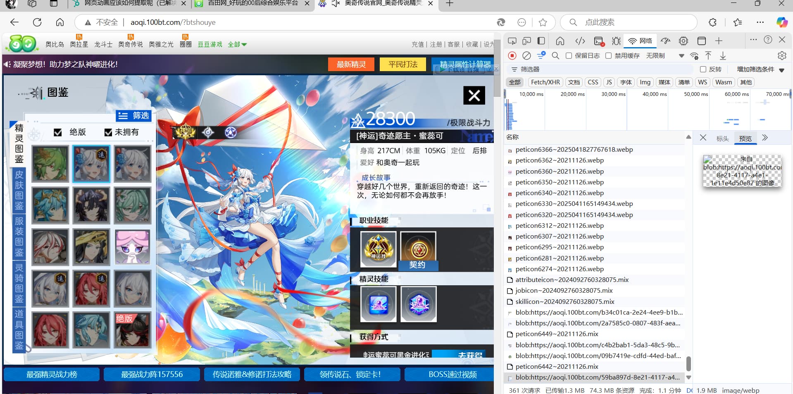Expand the 全部 games dropdown in site nav
The image size is (793, 394).
tap(237, 44)
